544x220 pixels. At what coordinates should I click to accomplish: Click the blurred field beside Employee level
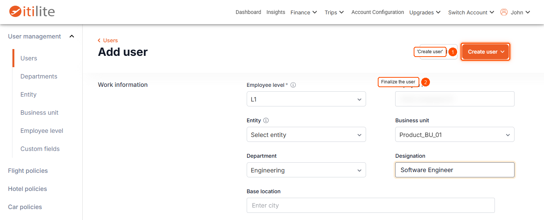tap(455, 99)
